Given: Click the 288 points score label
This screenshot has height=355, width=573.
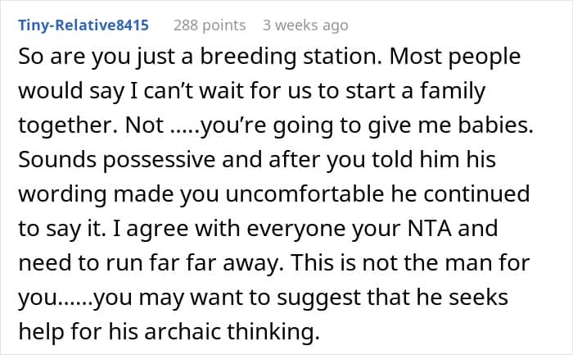Looking at the screenshot, I should click(210, 25).
